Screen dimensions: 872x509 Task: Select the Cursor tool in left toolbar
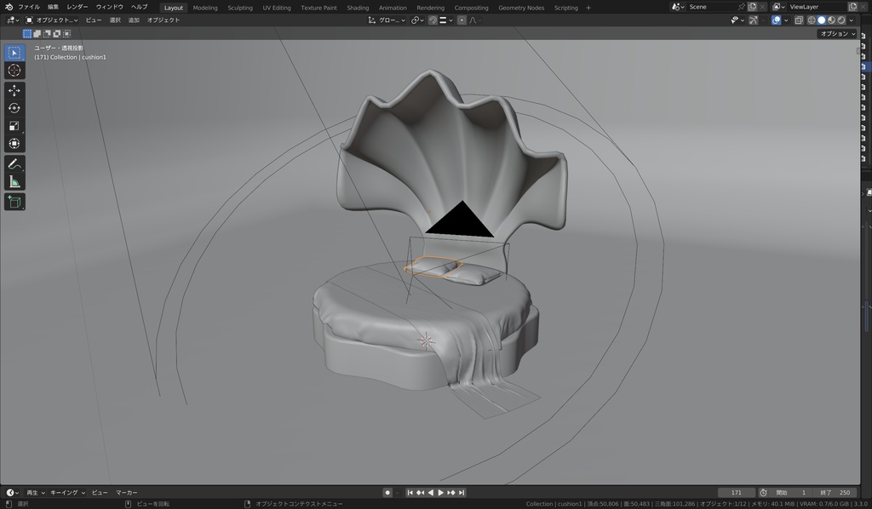click(14, 71)
